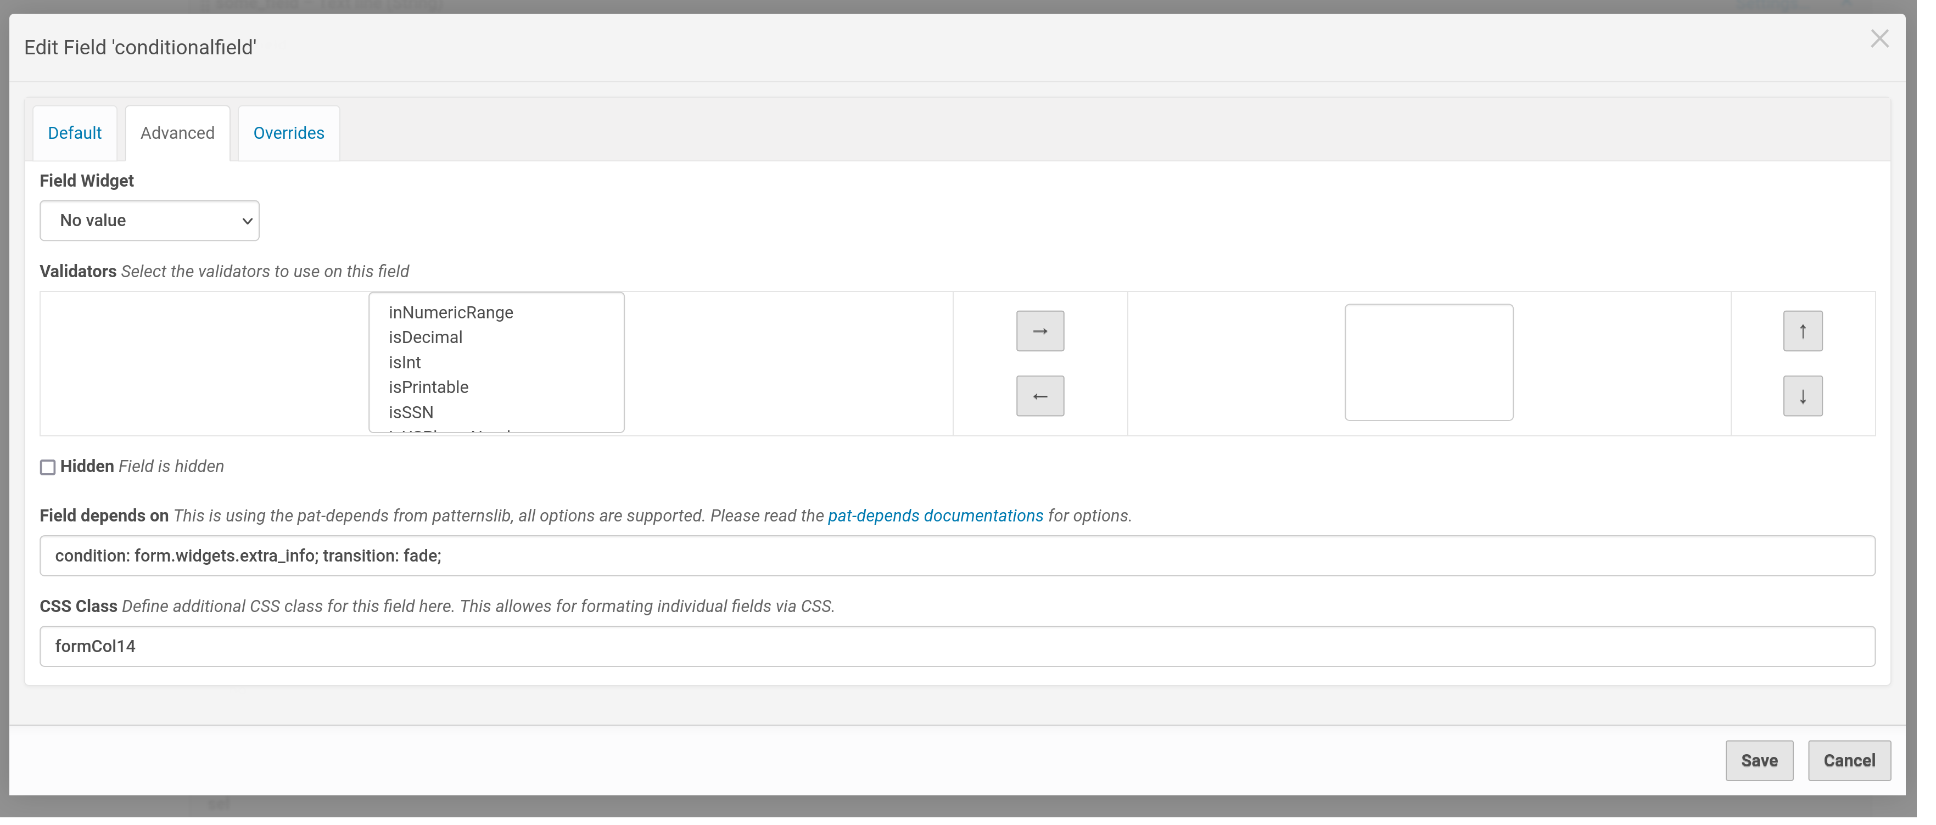Switch to the Default tab
1936x825 pixels.
click(75, 133)
